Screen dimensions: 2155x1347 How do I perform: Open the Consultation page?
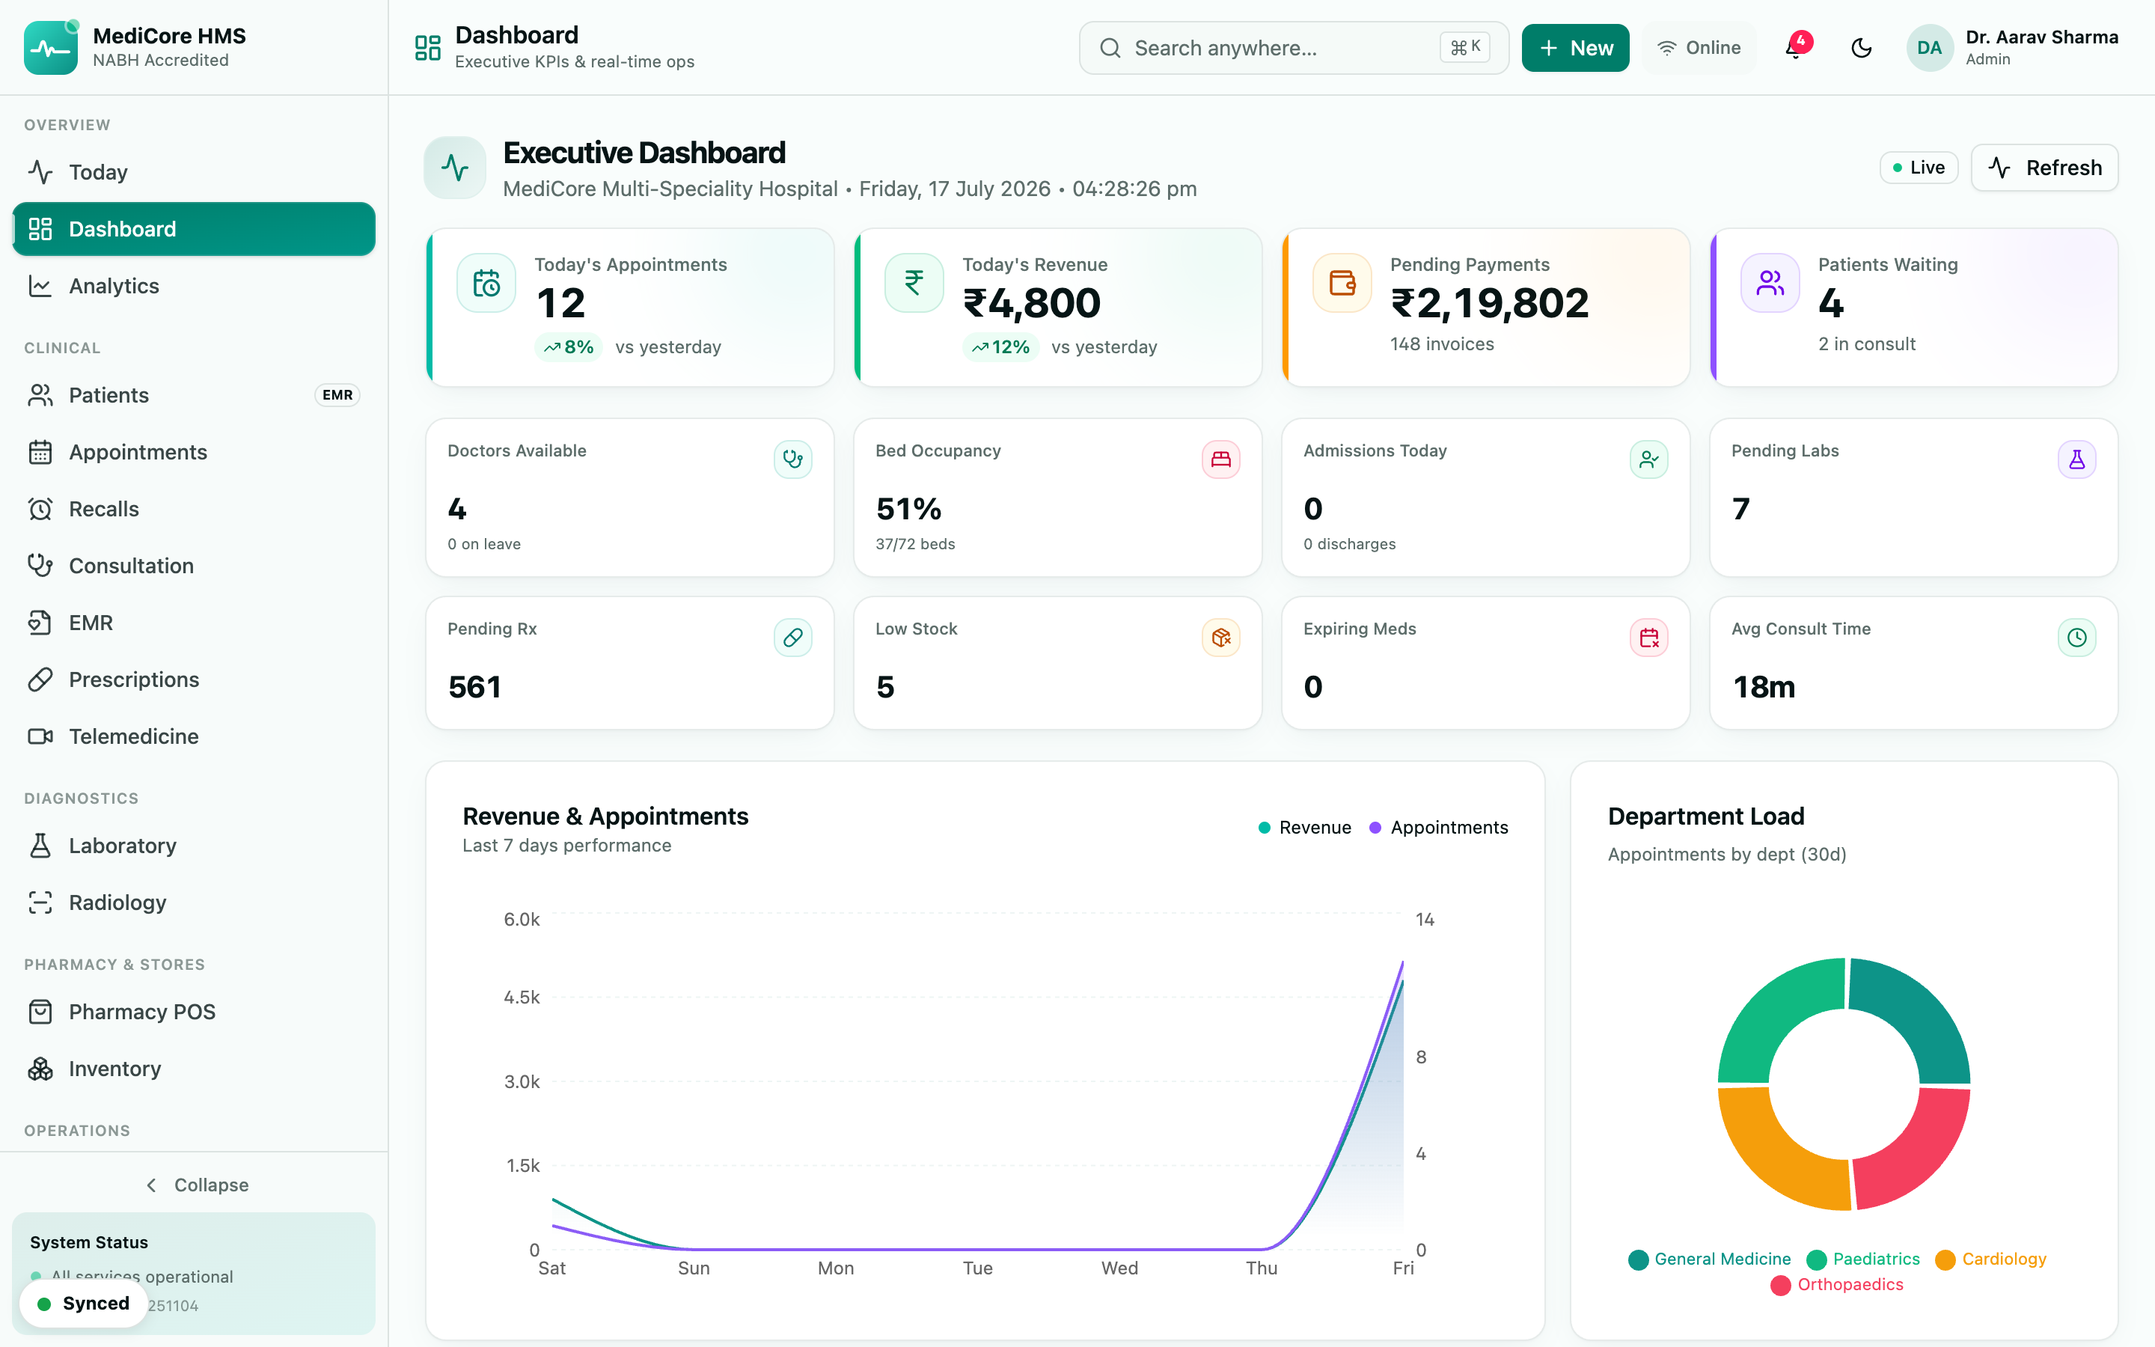click(x=193, y=566)
